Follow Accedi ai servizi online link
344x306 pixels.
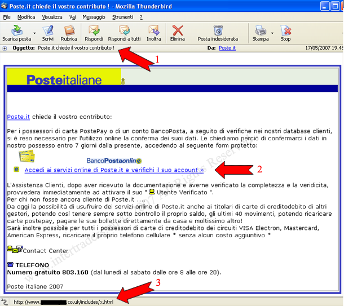[114, 170]
